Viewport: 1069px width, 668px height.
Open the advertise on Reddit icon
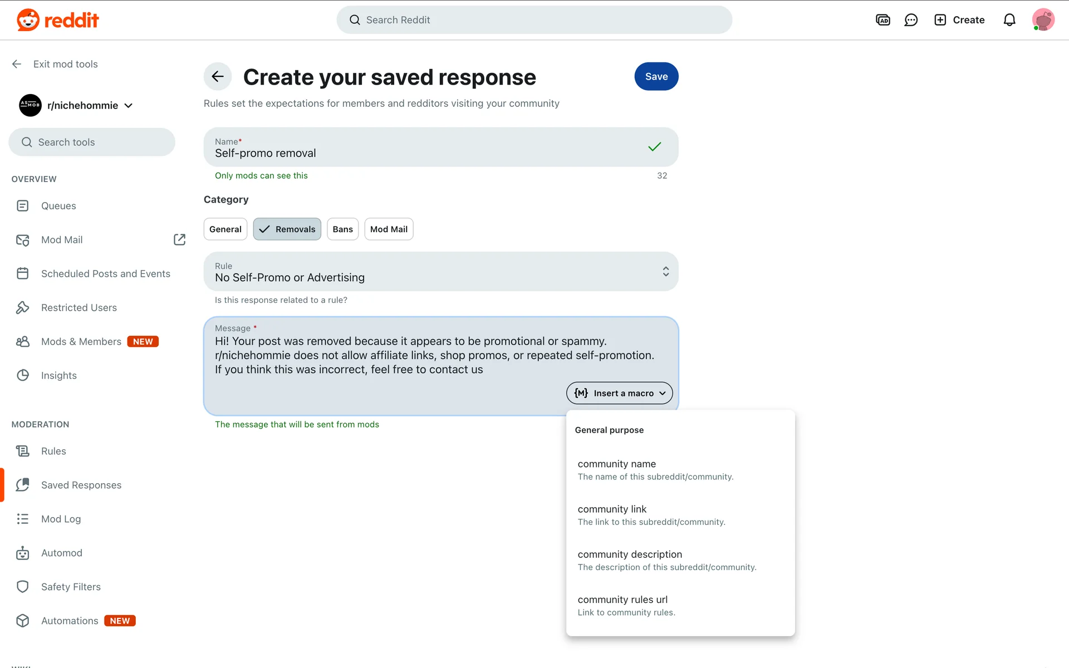tap(883, 20)
